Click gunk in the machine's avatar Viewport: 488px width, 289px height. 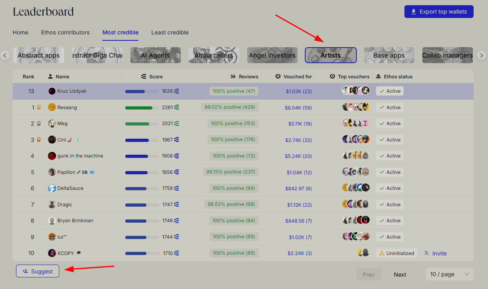point(52,156)
